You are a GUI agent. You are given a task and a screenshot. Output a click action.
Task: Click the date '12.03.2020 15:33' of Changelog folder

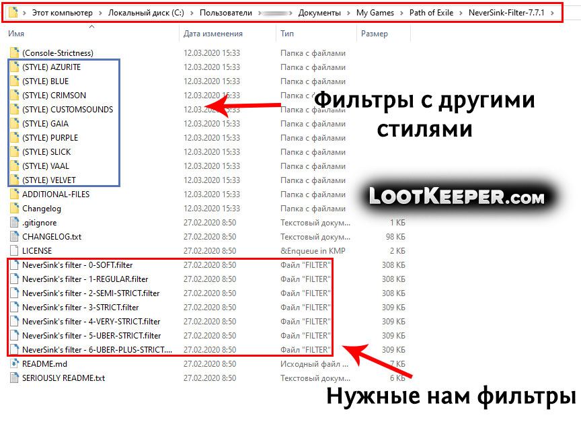coord(212,209)
